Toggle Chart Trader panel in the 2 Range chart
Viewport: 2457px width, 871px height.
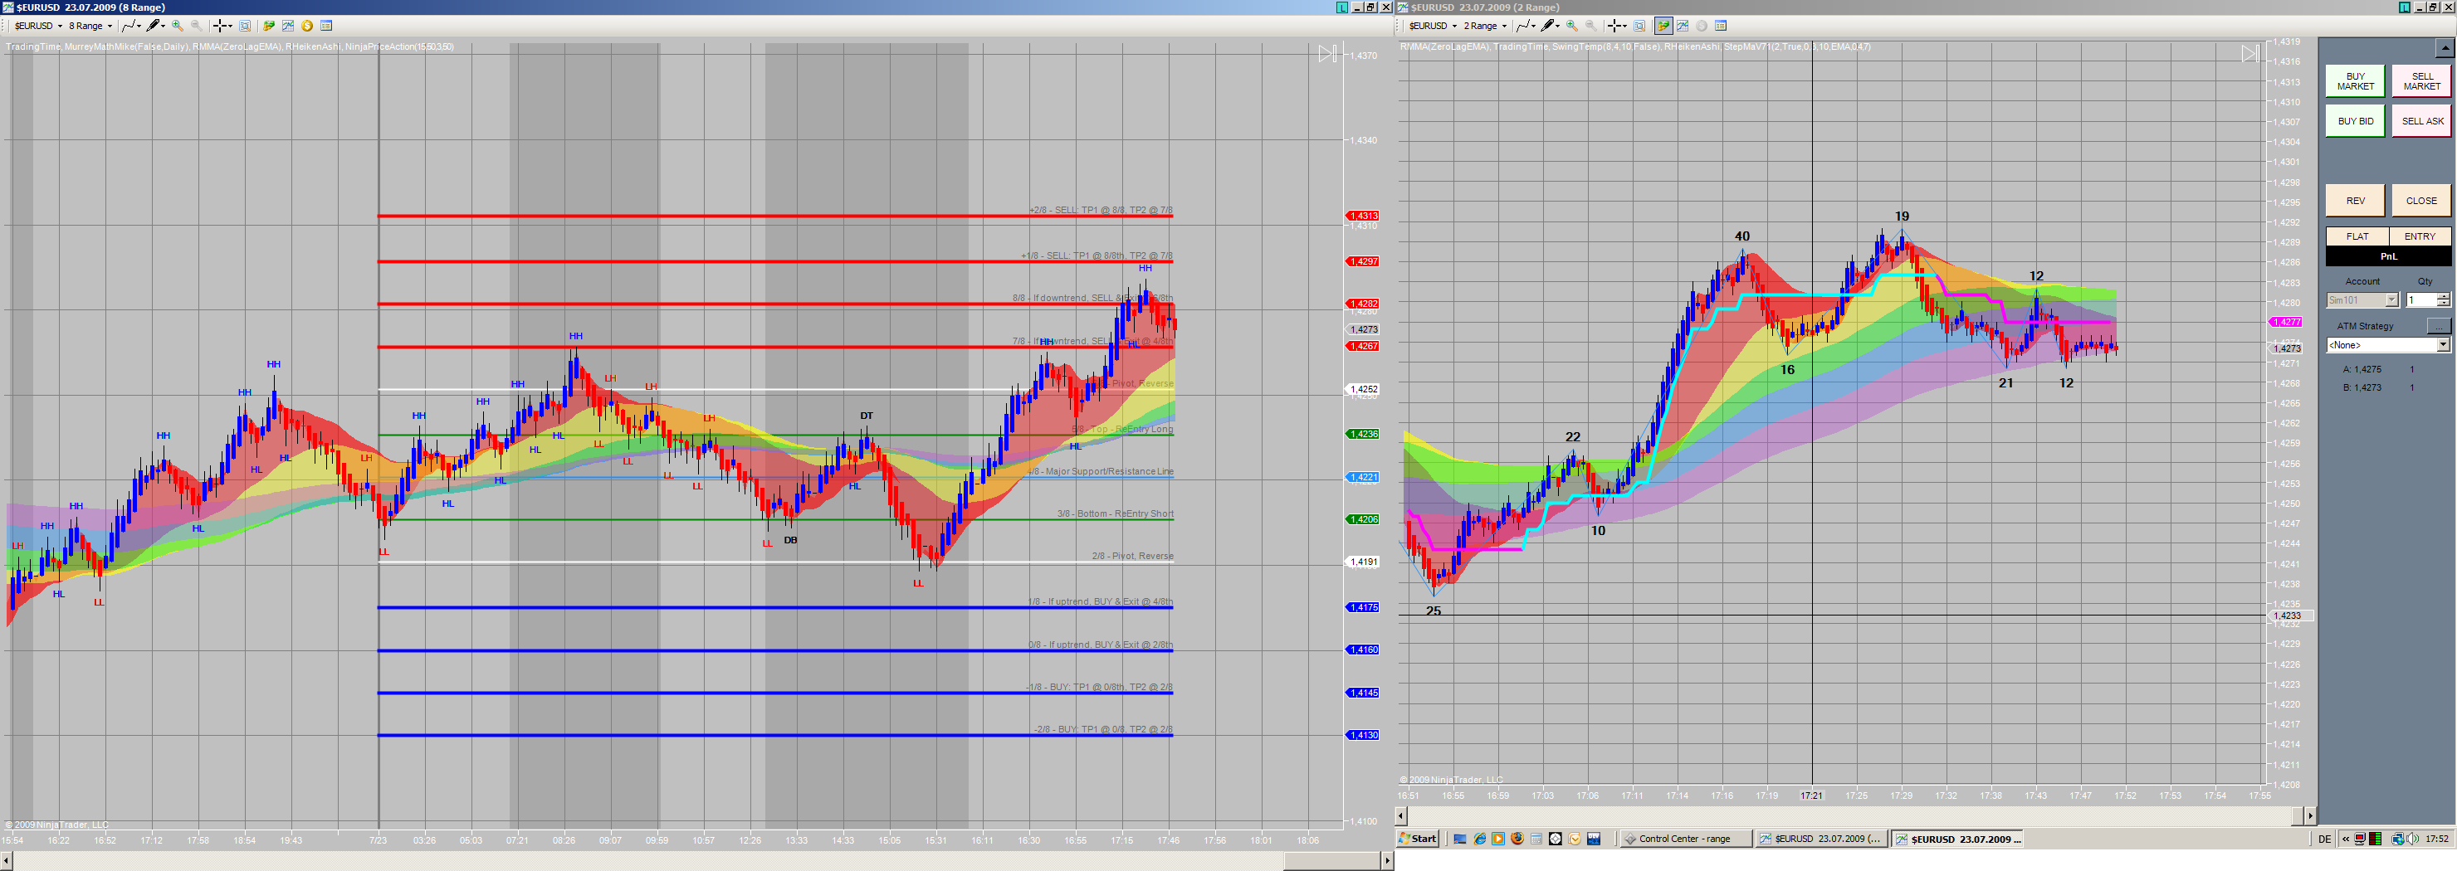pos(1663,26)
